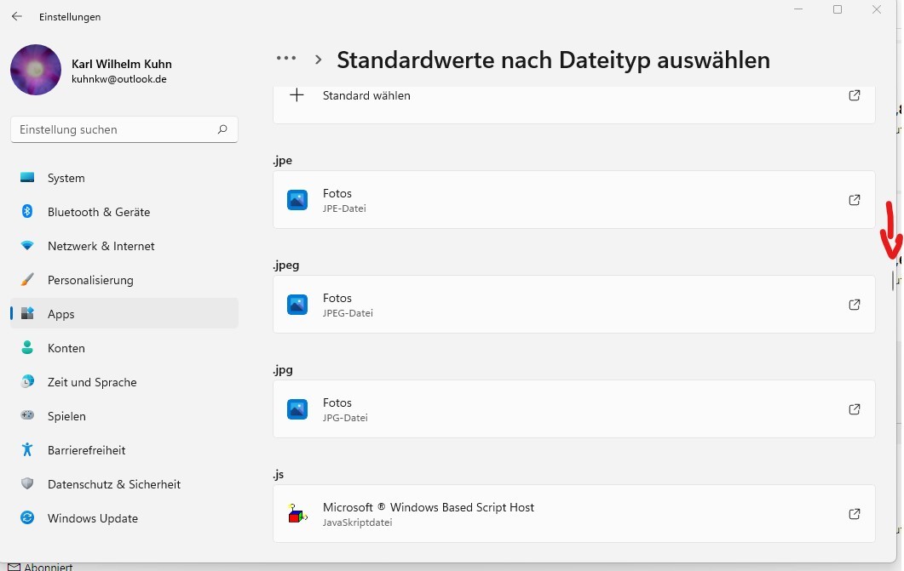Click the Datenschutz shield icon

tap(27, 483)
